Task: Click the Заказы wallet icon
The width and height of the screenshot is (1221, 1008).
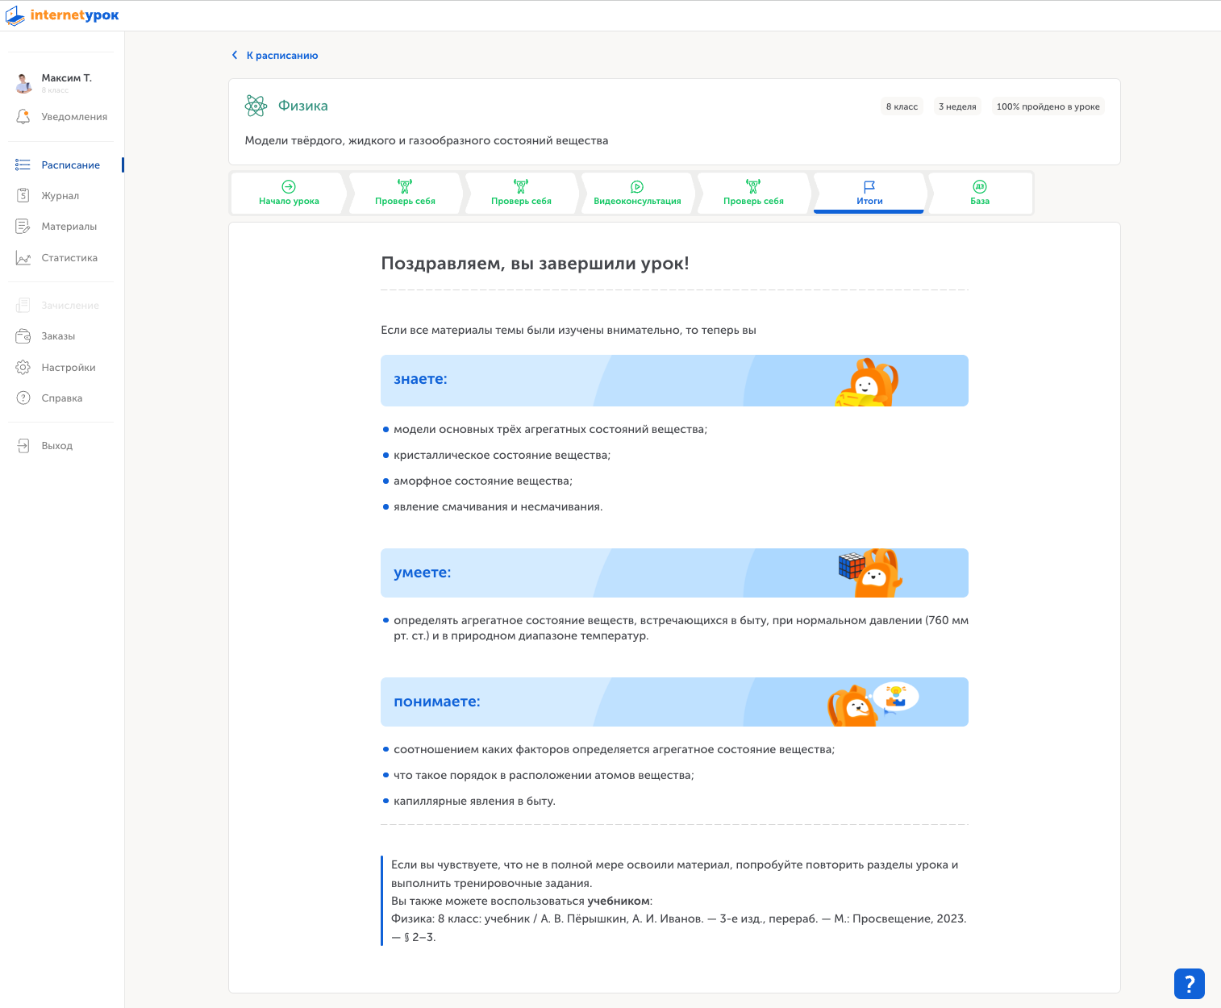Action: [x=23, y=336]
